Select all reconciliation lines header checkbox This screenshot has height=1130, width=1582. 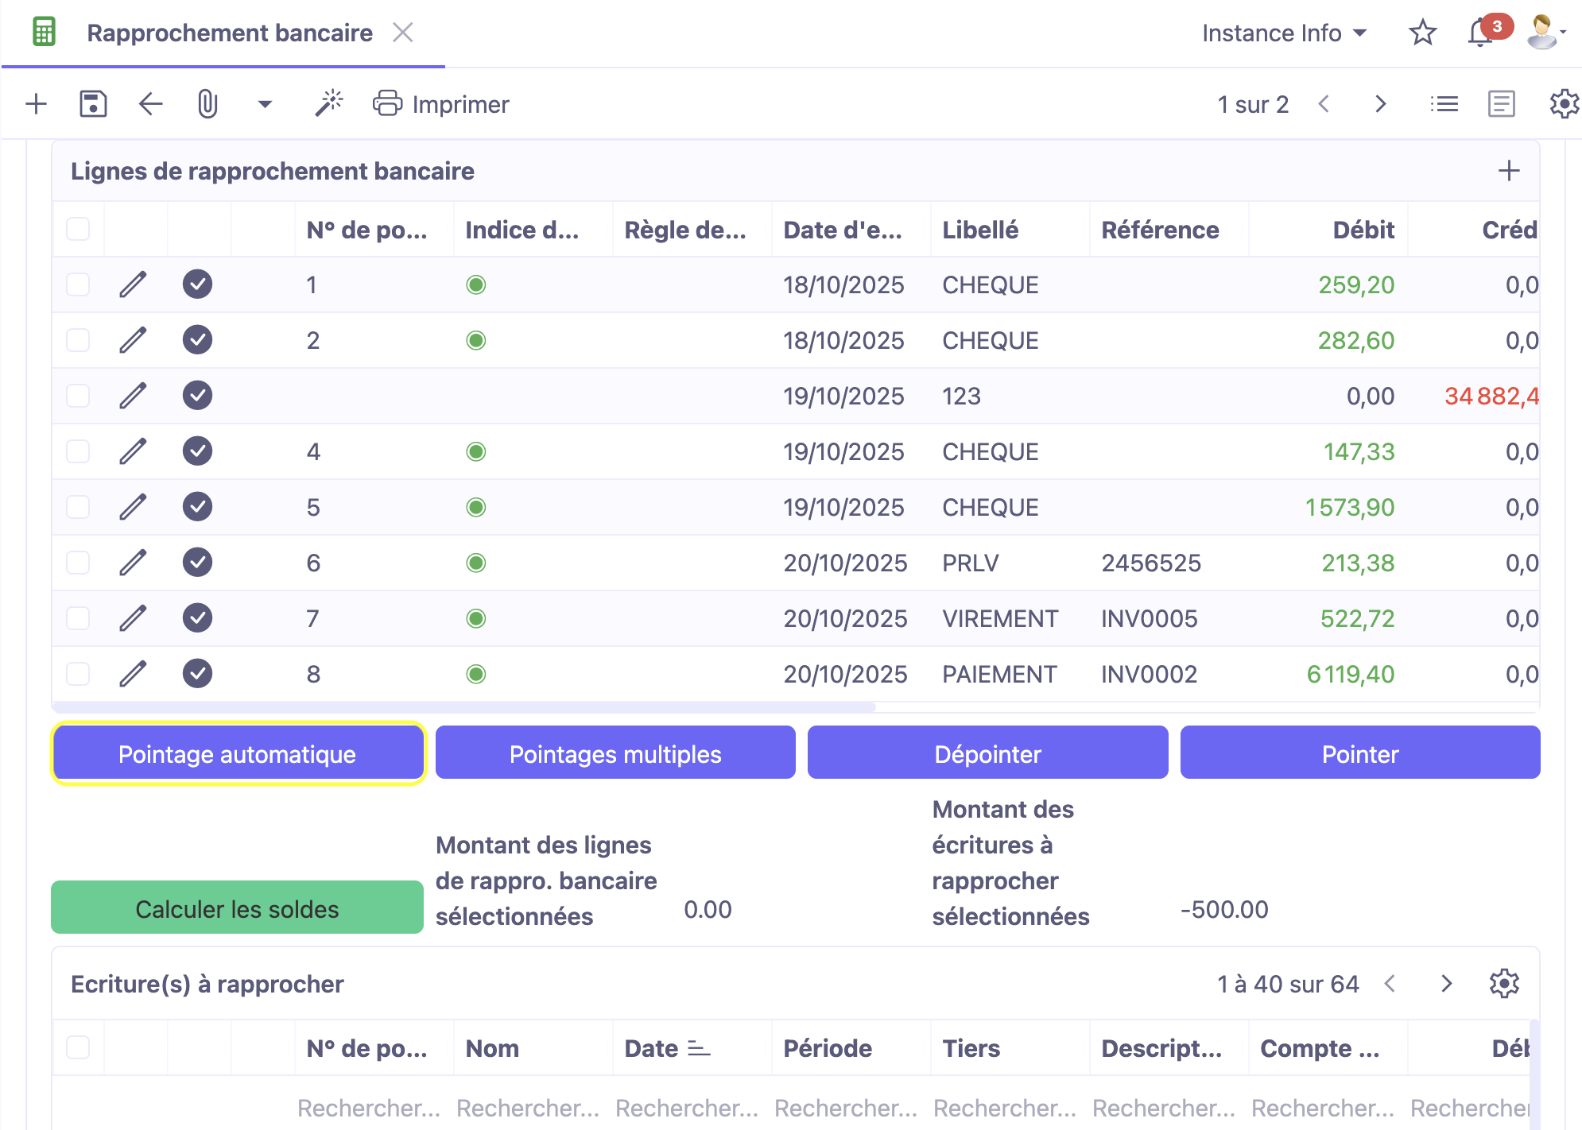(x=78, y=229)
